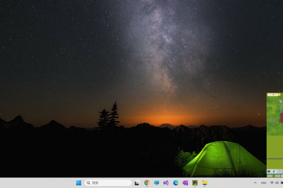This screenshot has height=188, width=283.
Task: Click the recycle icon in game toolbar
Action: [279, 171]
